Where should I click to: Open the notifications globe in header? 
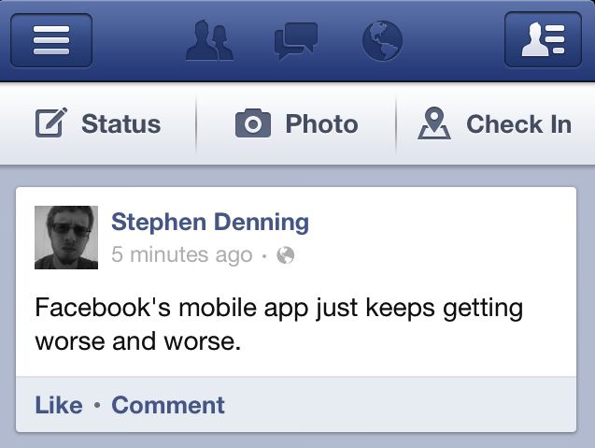[x=382, y=40]
